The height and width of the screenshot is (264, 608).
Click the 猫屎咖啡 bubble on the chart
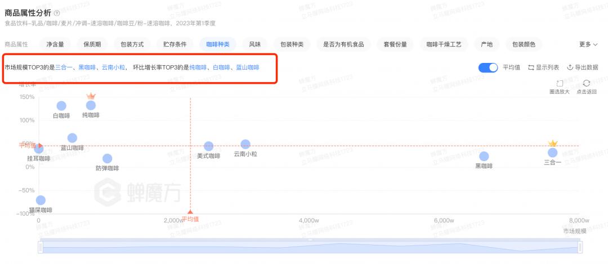point(41,200)
